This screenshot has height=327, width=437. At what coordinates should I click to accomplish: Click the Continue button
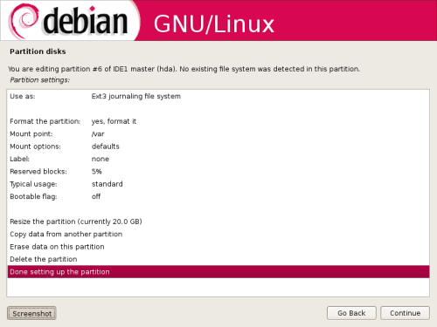[x=405, y=313]
